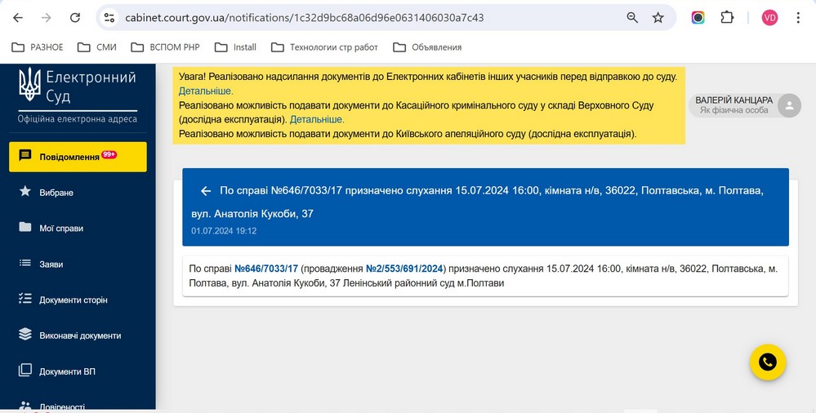Open the Объявления bookmarks folder
This screenshot has height=413, width=816.
click(427, 47)
